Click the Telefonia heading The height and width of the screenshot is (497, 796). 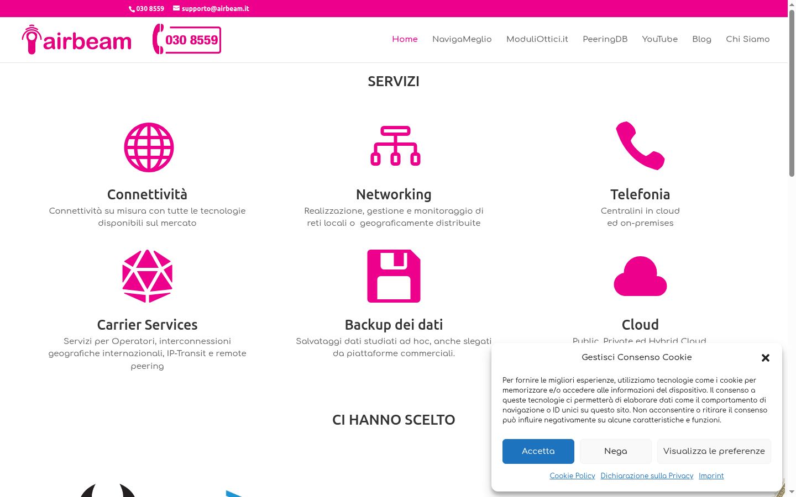coord(640,194)
